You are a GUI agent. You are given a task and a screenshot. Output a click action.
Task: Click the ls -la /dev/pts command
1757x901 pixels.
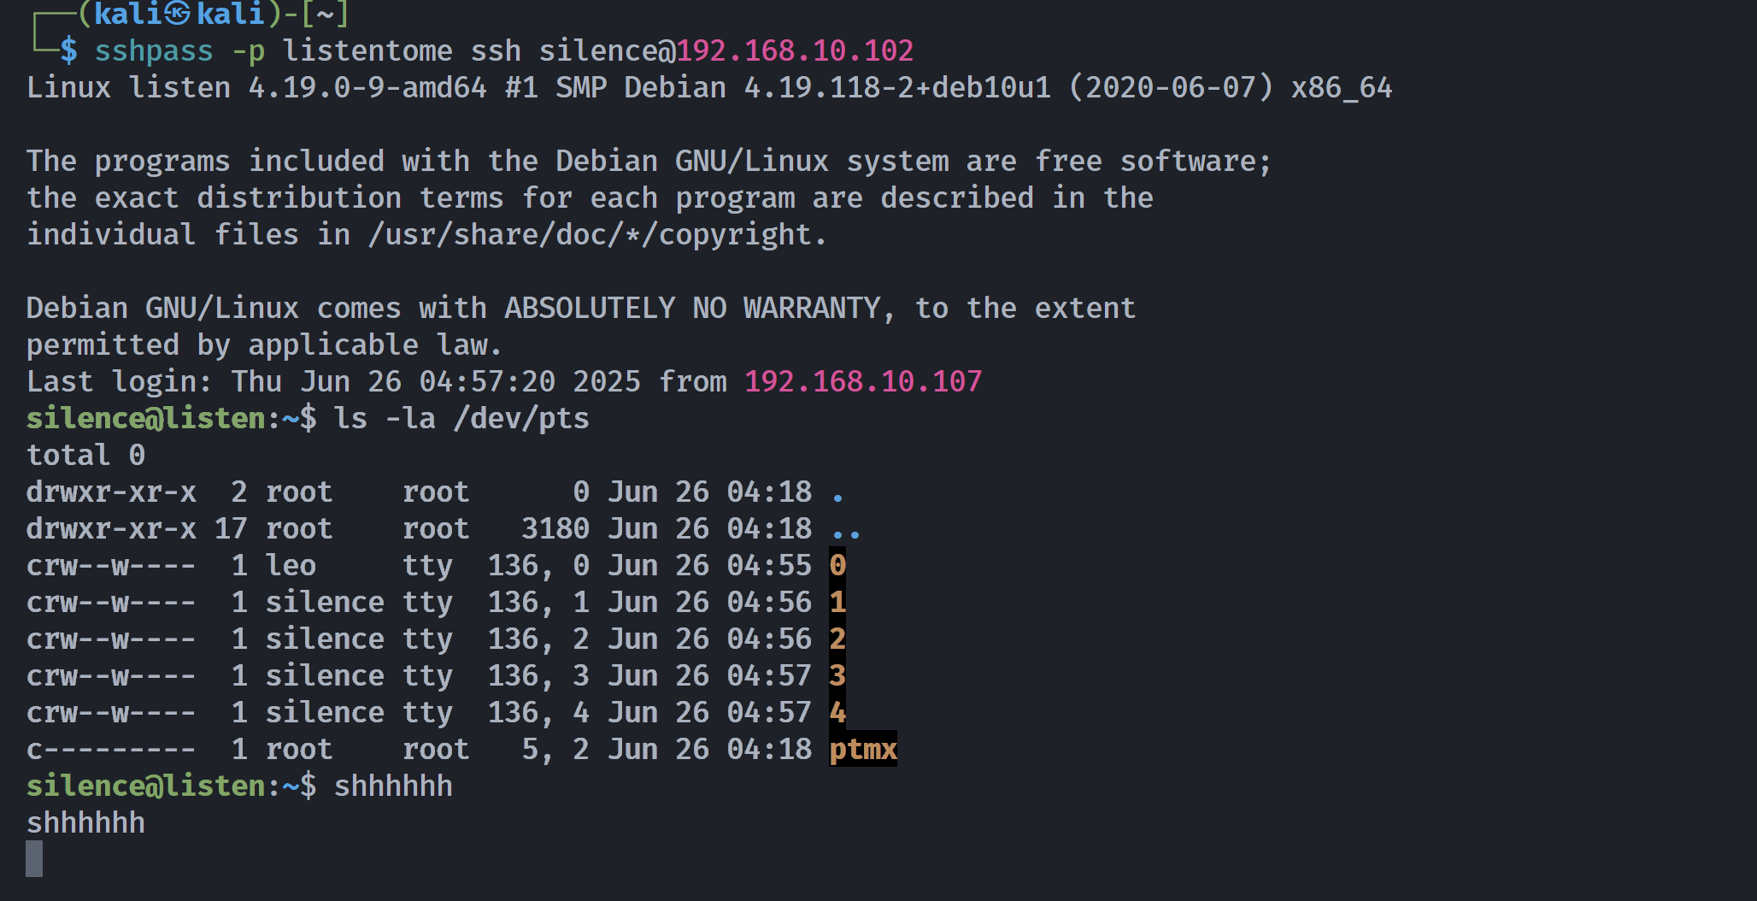point(461,419)
